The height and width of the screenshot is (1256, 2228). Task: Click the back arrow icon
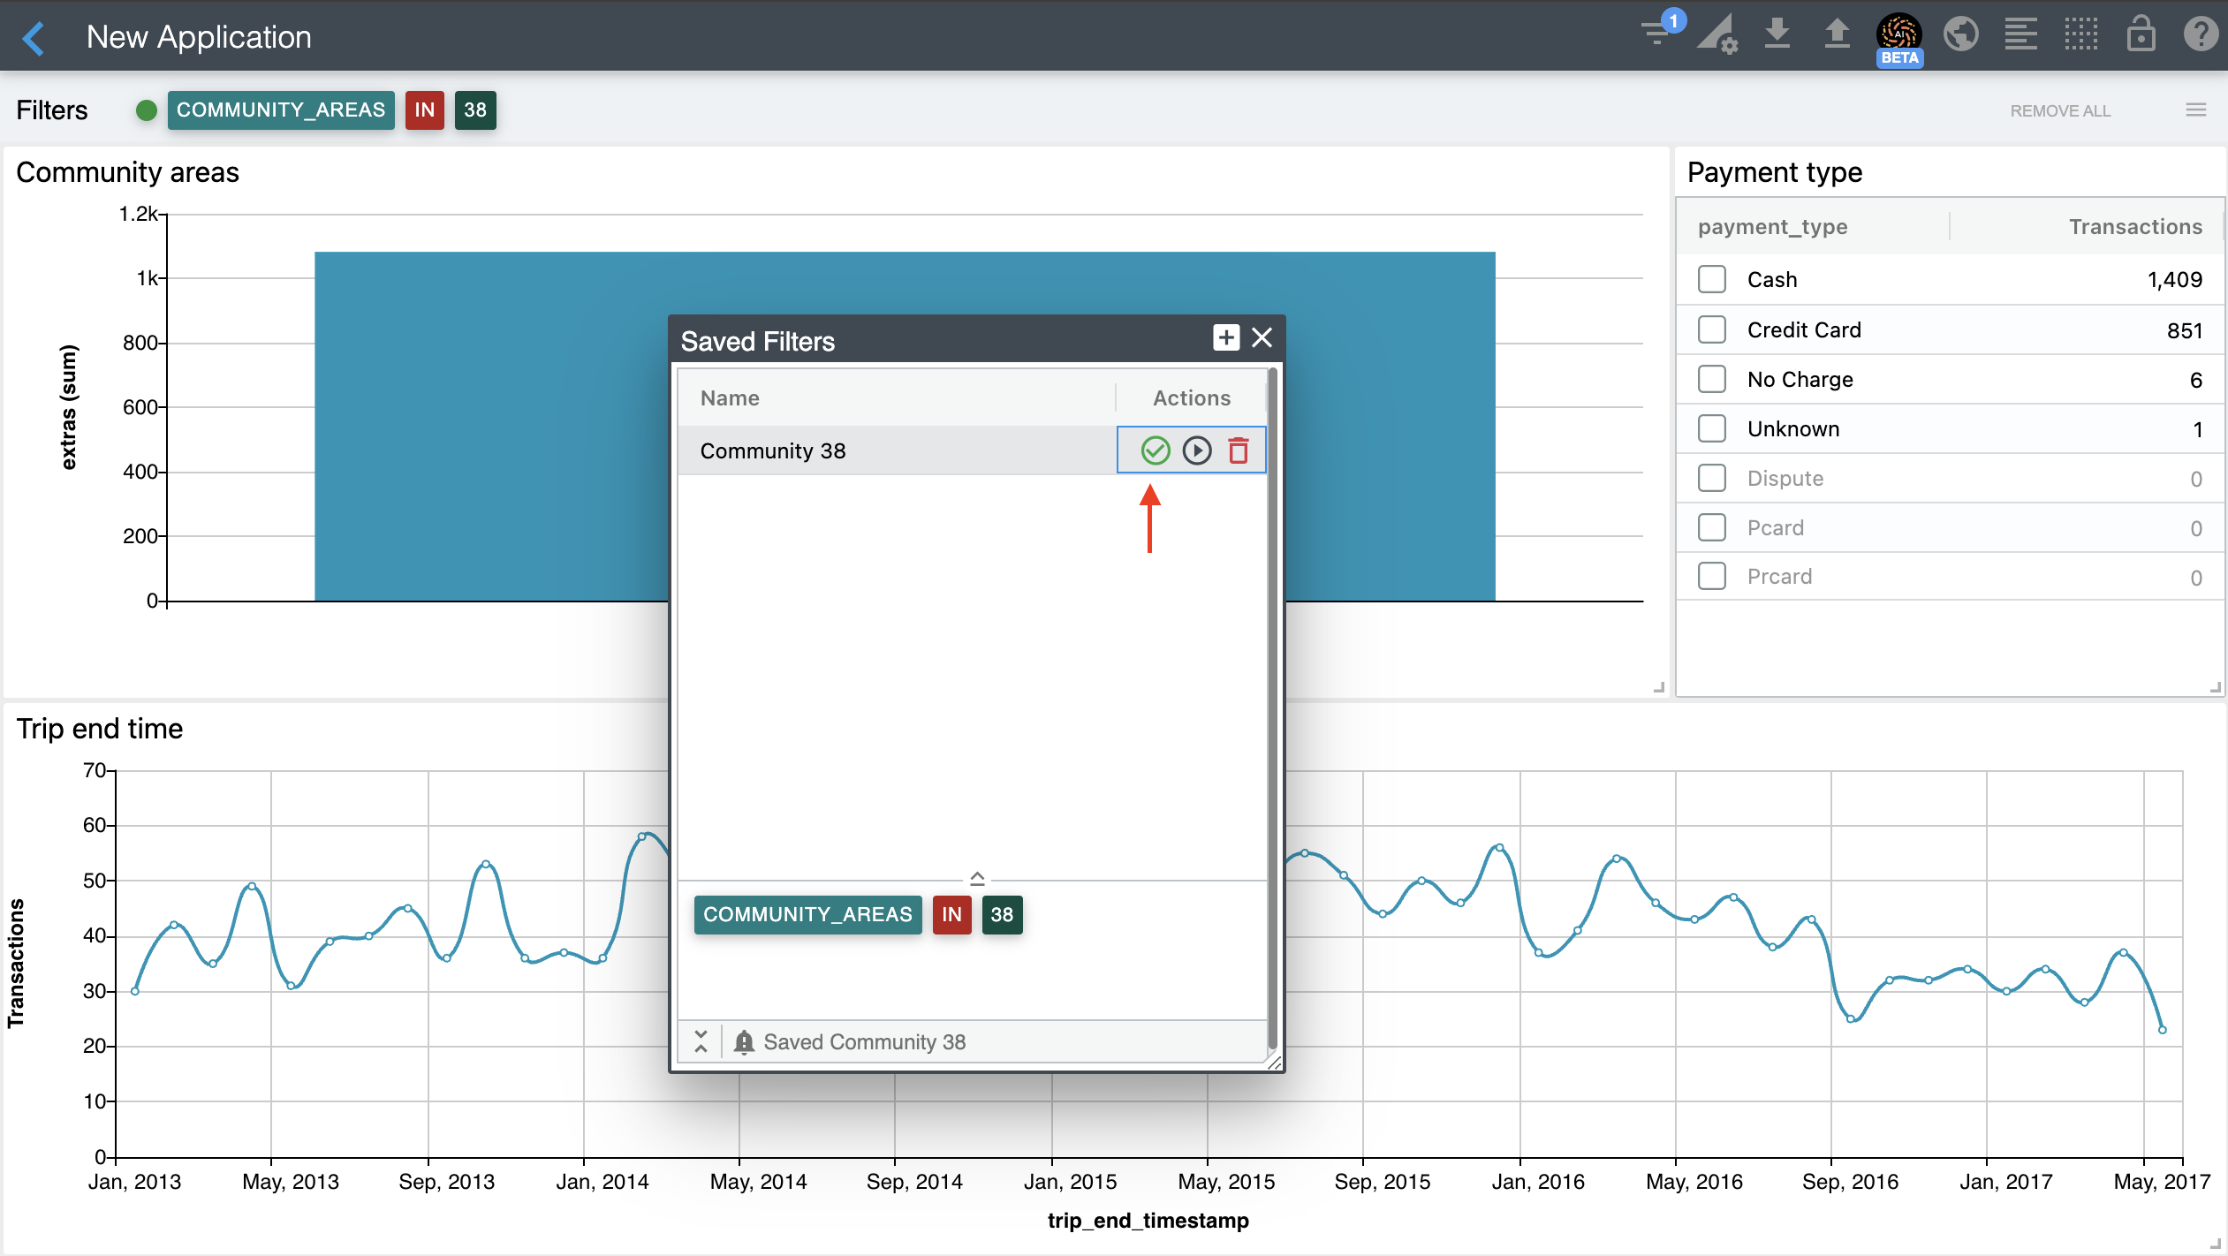(34, 38)
